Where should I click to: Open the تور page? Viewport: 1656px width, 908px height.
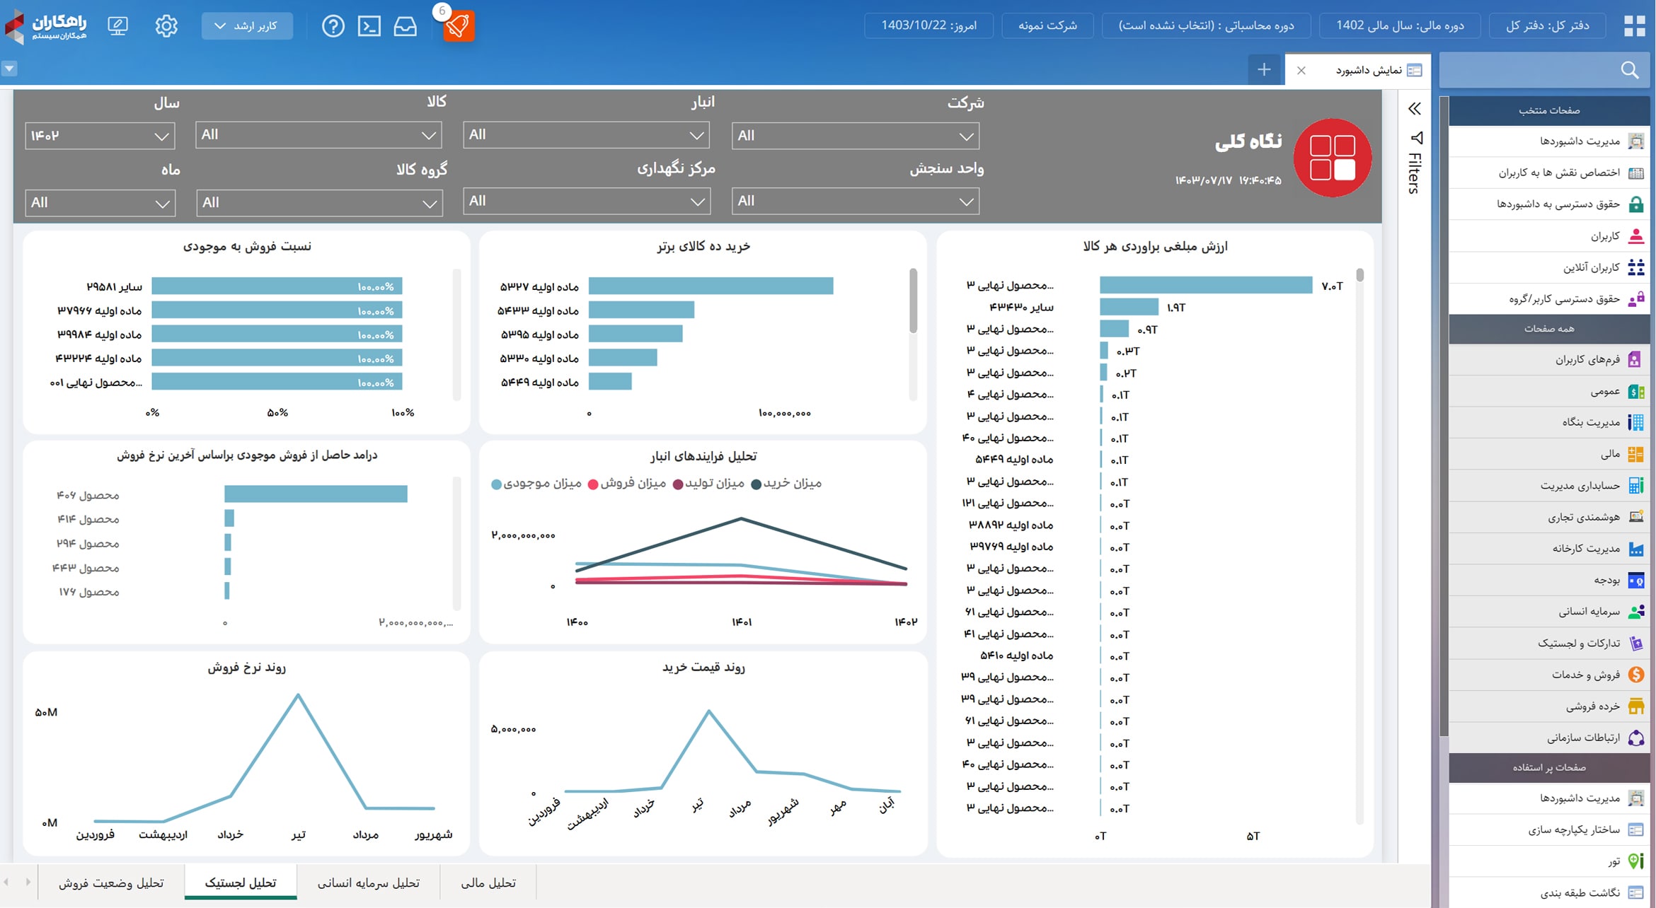[x=1548, y=861]
